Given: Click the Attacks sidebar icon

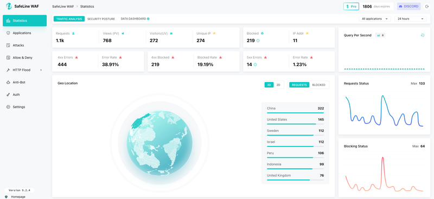Looking at the screenshot, I should (x=8, y=45).
